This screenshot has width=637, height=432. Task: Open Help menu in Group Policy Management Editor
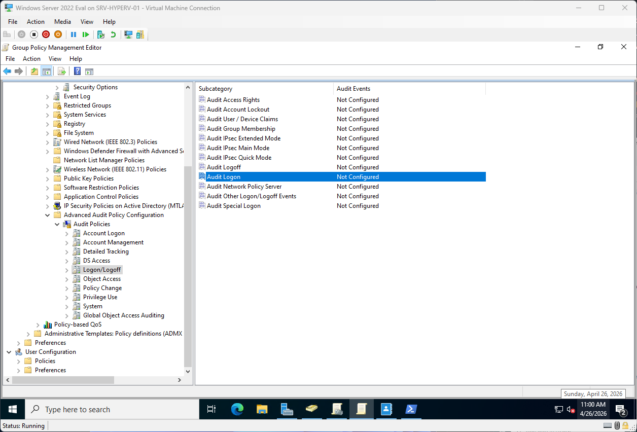76,59
